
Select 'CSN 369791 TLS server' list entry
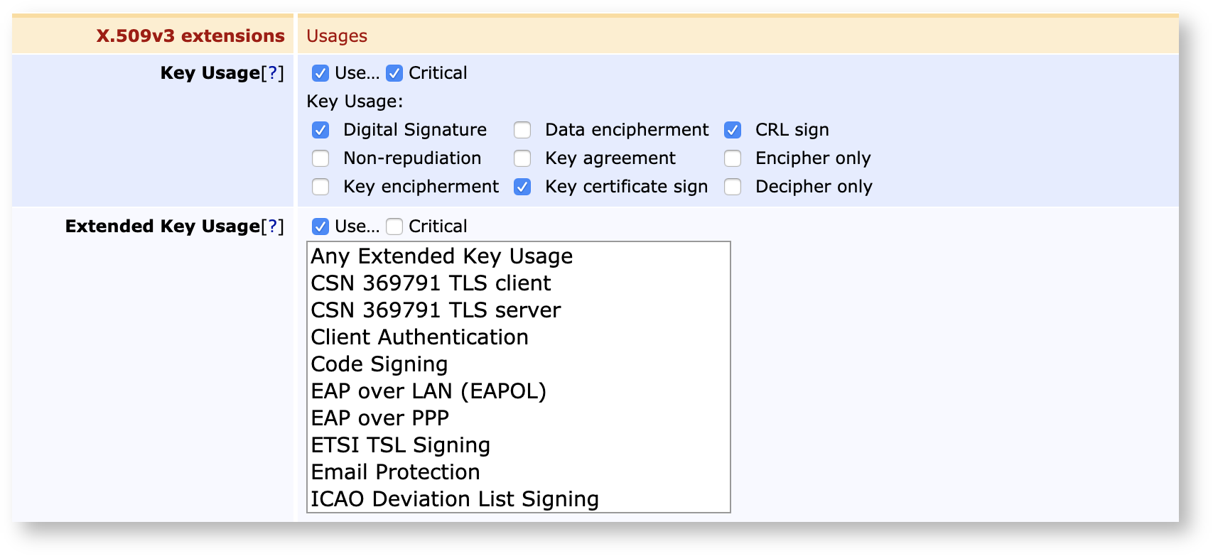pos(436,310)
